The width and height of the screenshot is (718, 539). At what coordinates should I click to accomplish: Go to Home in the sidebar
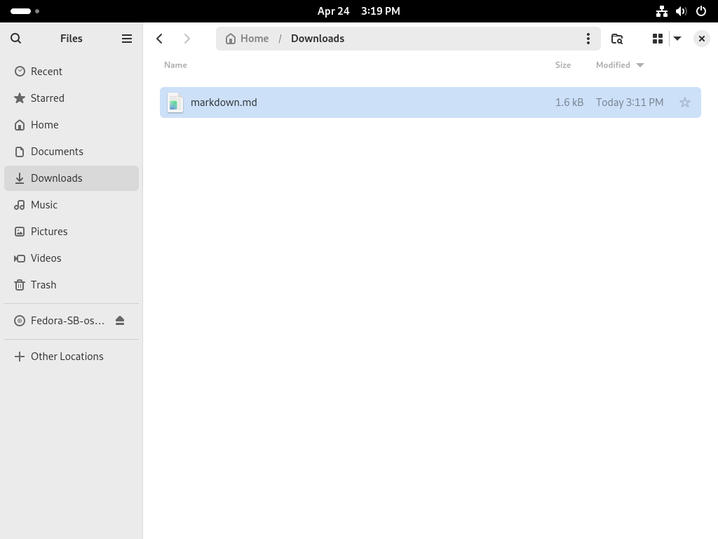72,125
